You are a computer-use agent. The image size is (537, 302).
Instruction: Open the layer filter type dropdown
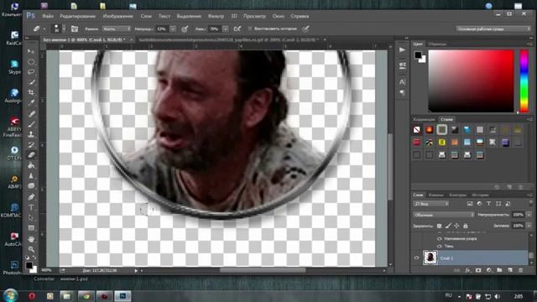431,204
